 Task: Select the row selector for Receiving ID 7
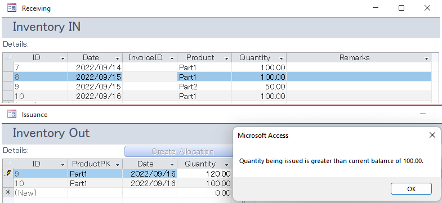8,67
